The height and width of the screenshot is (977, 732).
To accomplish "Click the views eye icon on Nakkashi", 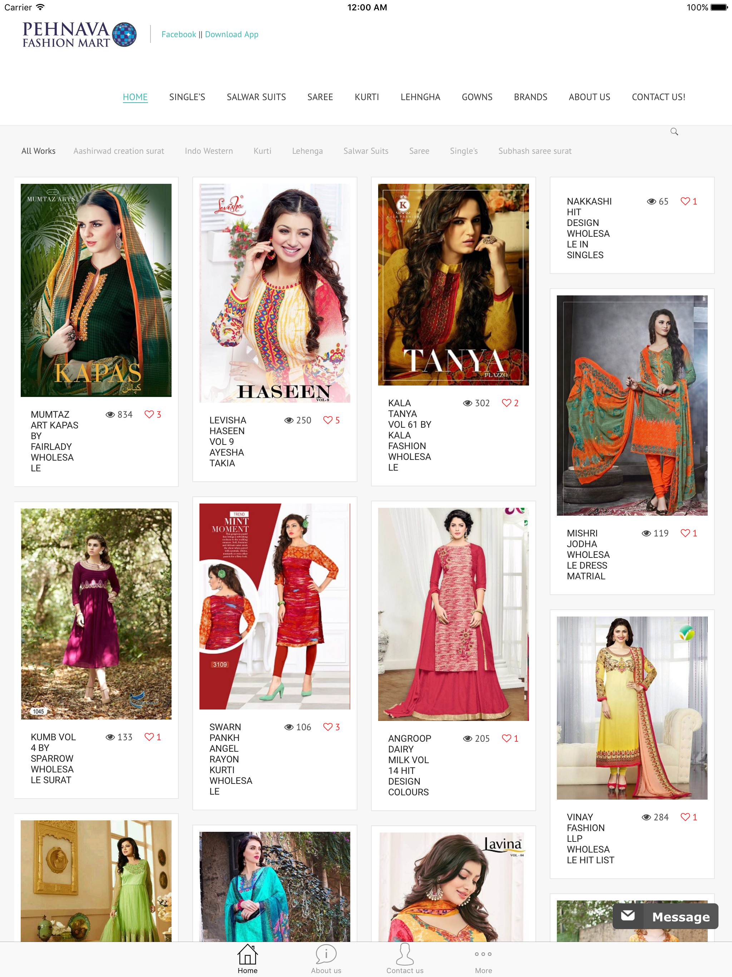I will click(651, 201).
